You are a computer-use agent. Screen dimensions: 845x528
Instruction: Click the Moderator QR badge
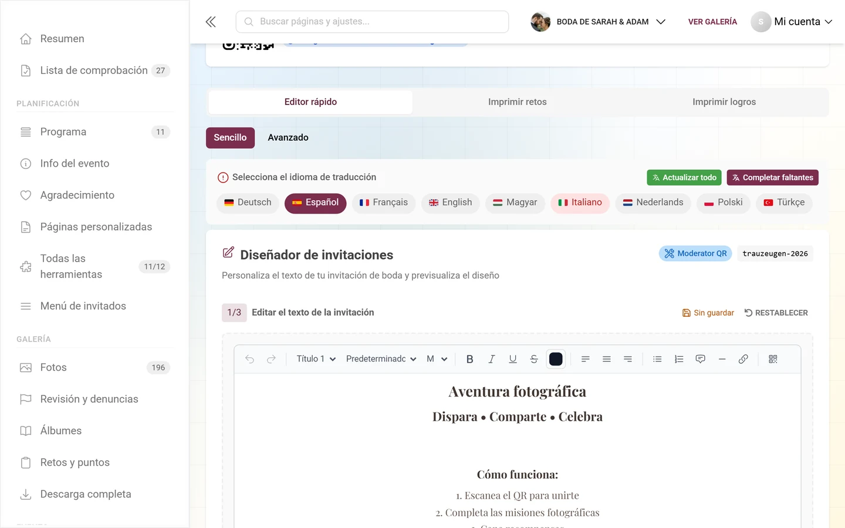pyautogui.click(x=695, y=253)
